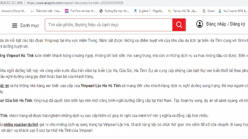The width and height of the screenshot is (248, 139).
Task: Follow the nhiều voucher du lịch link
Action: [x=21, y=125]
